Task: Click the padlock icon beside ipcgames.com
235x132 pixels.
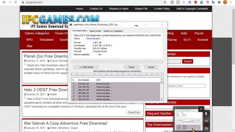Action: pyautogui.click(x=23, y=2)
